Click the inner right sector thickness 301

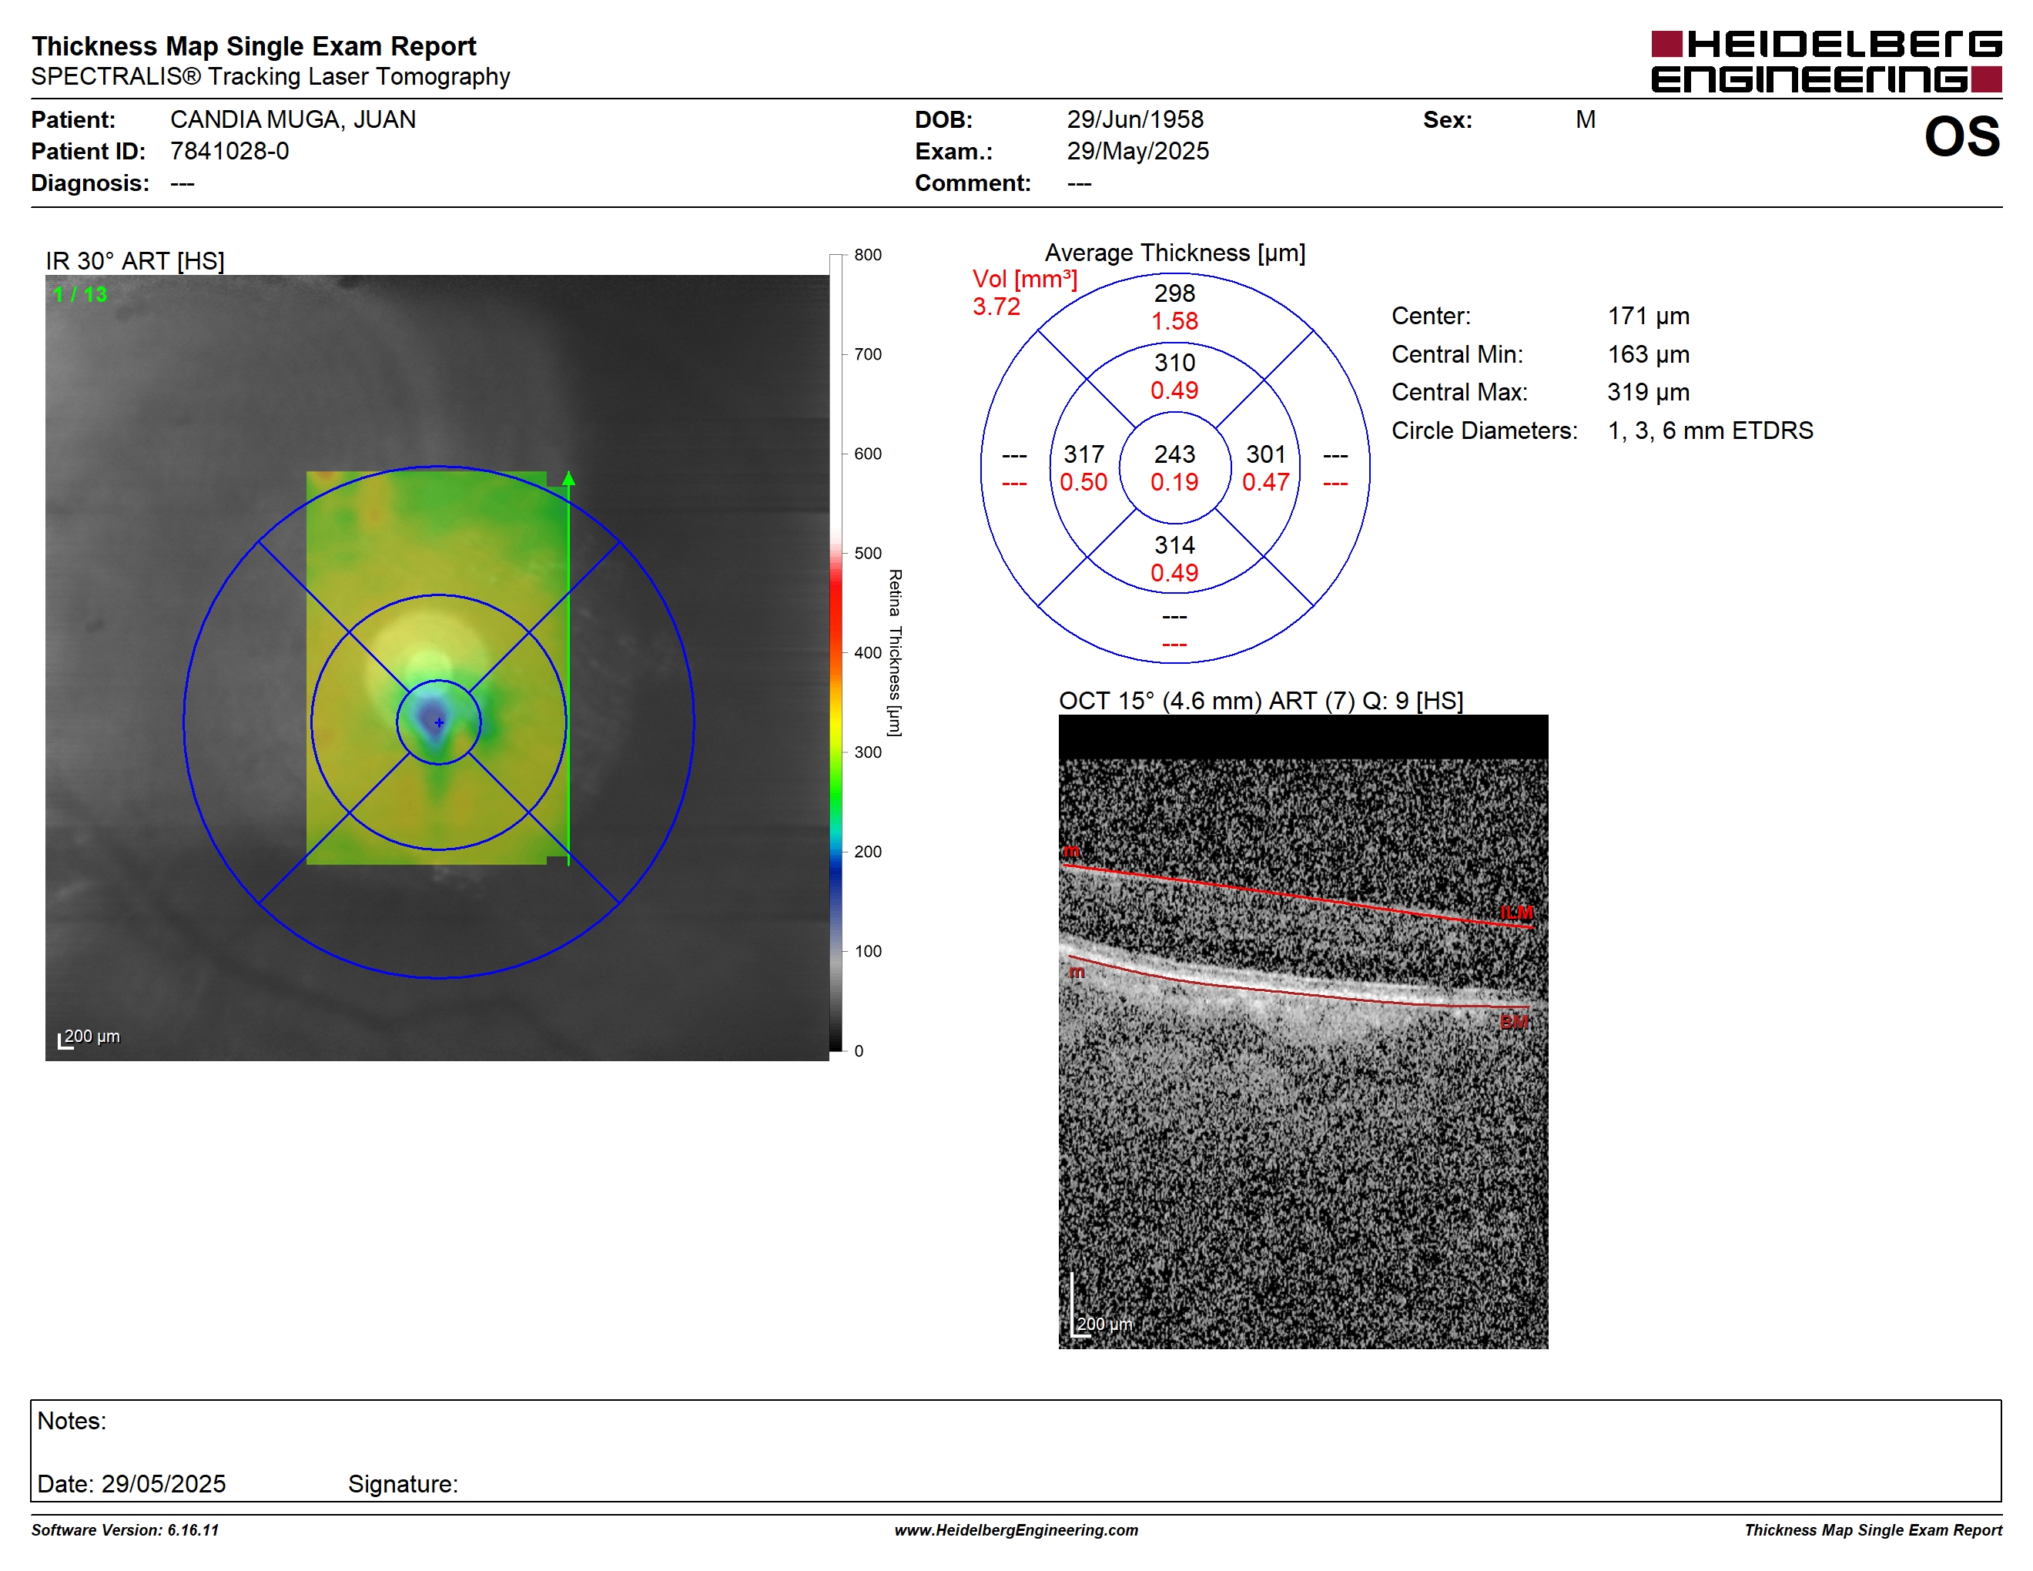[x=1265, y=454]
